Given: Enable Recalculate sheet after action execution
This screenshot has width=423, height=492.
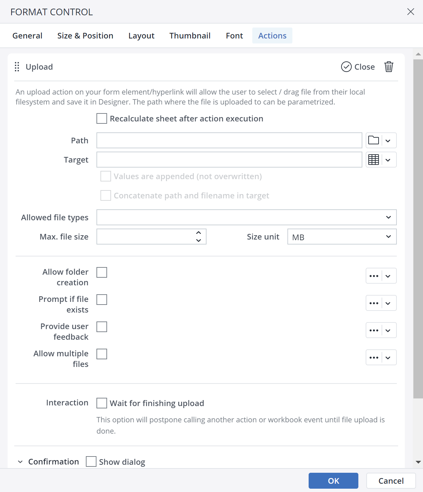Looking at the screenshot, I should (x=102, y=118).
